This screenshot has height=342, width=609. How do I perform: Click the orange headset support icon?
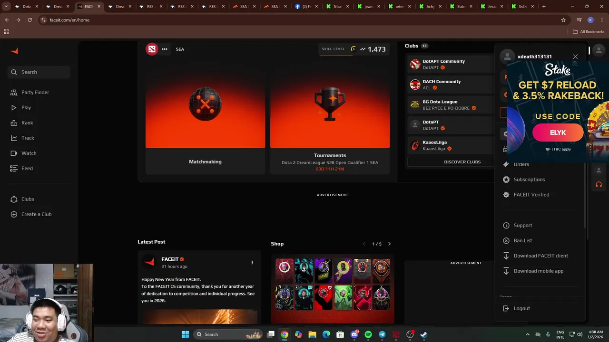(599, 184)
